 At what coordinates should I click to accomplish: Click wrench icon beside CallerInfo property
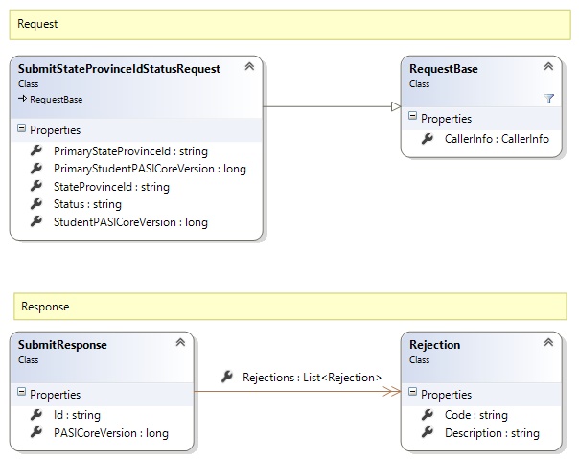(428, 140)
